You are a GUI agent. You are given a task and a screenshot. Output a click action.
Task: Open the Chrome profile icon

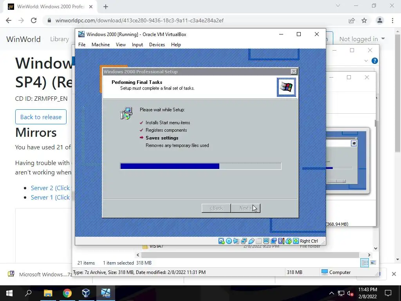click(380, 20)
